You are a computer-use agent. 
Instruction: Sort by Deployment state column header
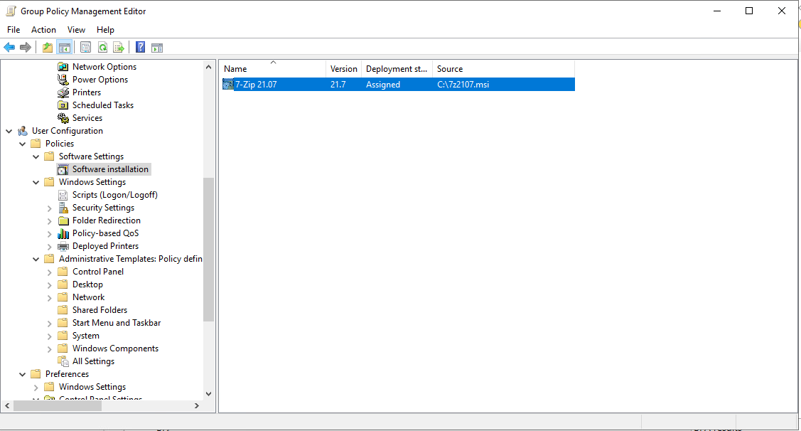[397, 68]
